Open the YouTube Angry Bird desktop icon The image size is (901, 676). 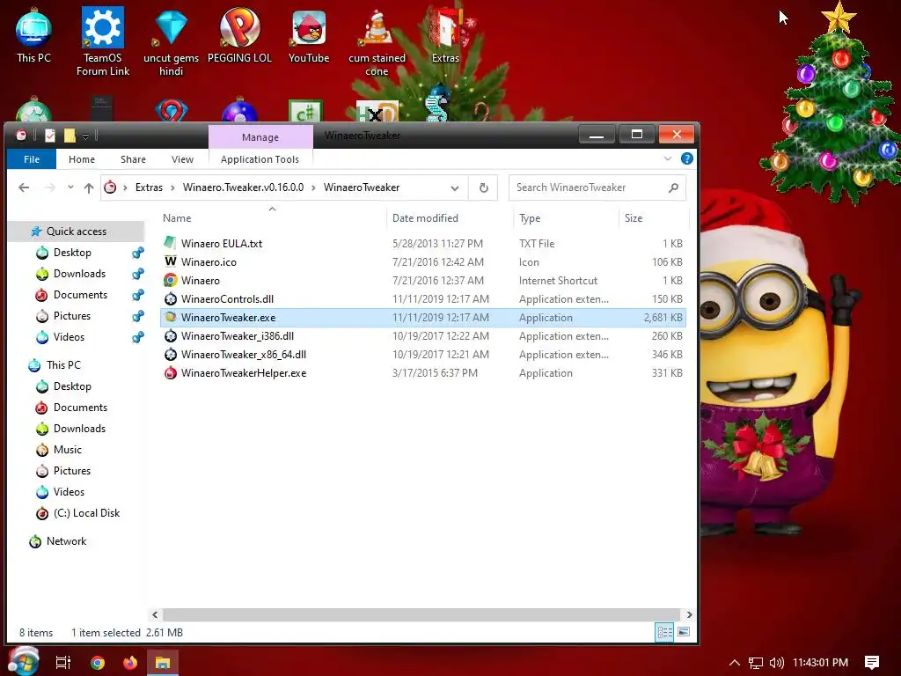(309, 35)
